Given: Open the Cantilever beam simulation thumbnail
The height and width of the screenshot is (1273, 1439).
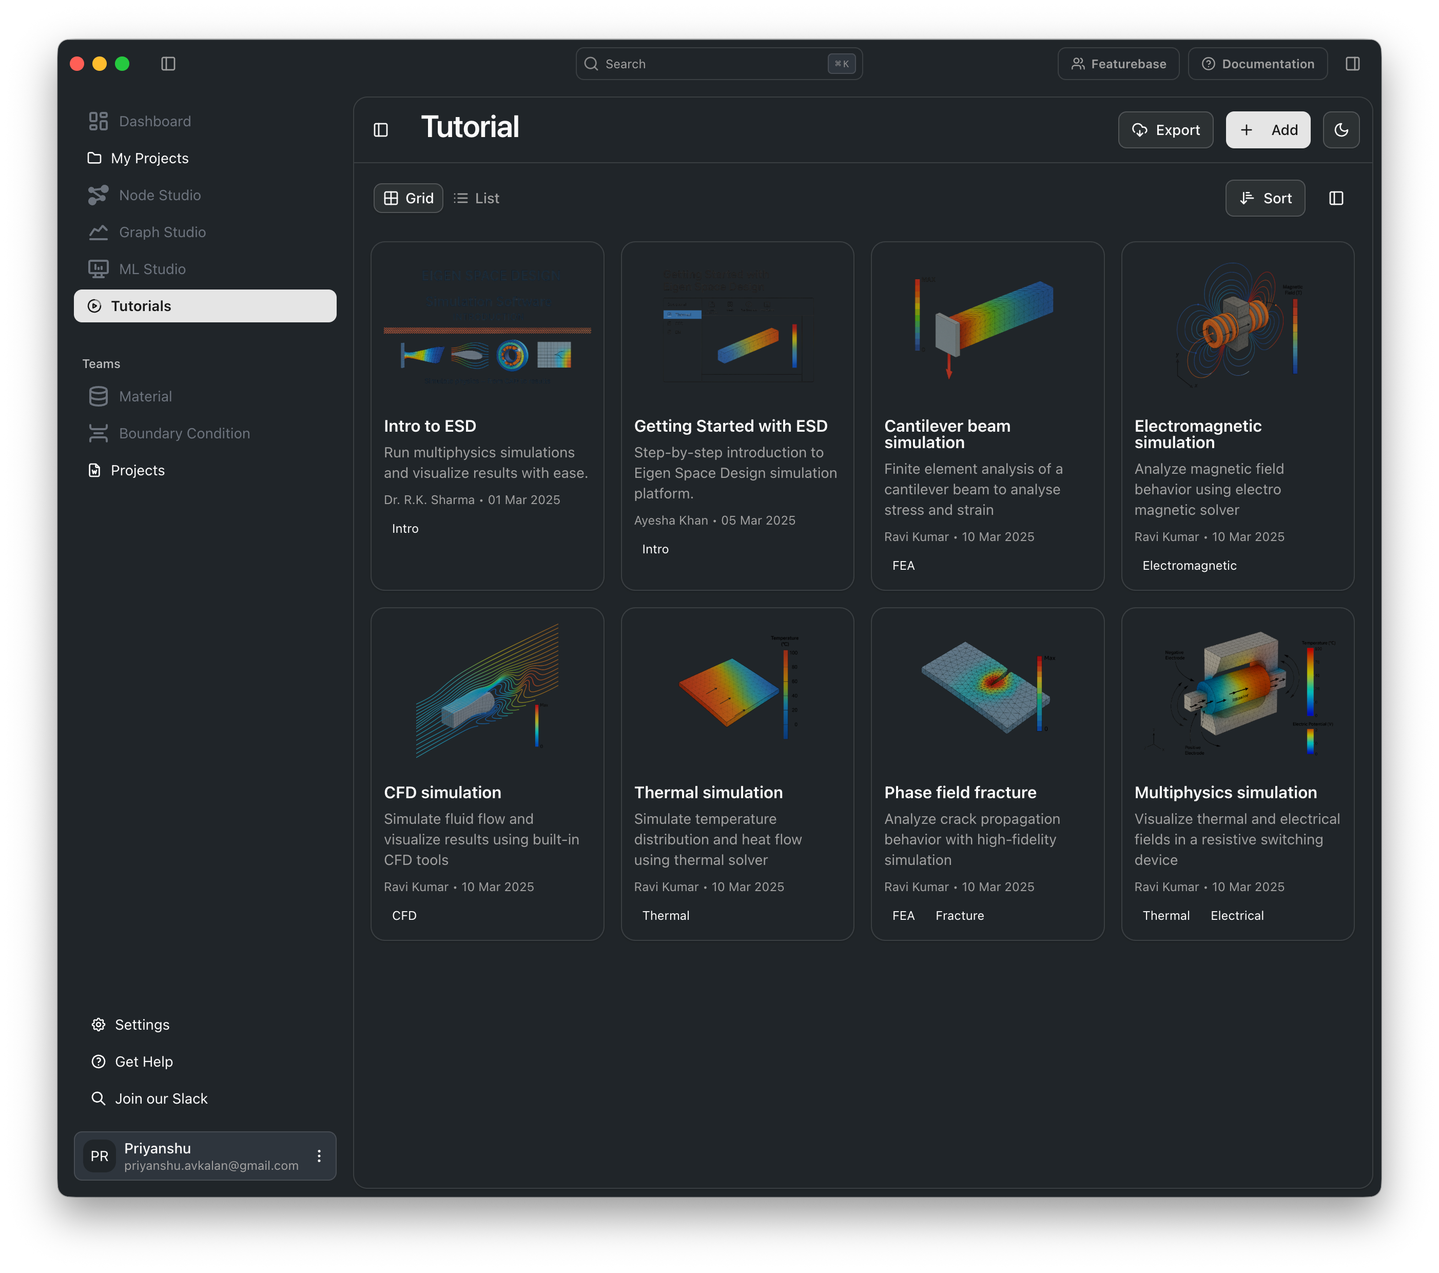Looking at the screenshot, I should (987, 327).
